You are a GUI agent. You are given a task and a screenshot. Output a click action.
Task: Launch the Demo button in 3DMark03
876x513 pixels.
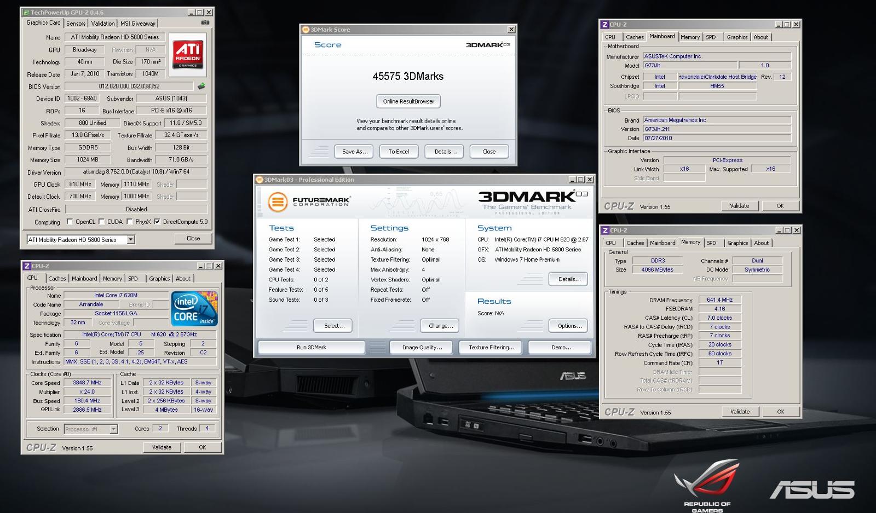(560, 347)
